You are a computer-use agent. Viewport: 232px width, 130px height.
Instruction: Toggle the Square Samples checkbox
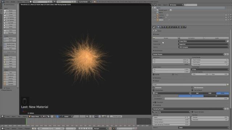[192, 112]
